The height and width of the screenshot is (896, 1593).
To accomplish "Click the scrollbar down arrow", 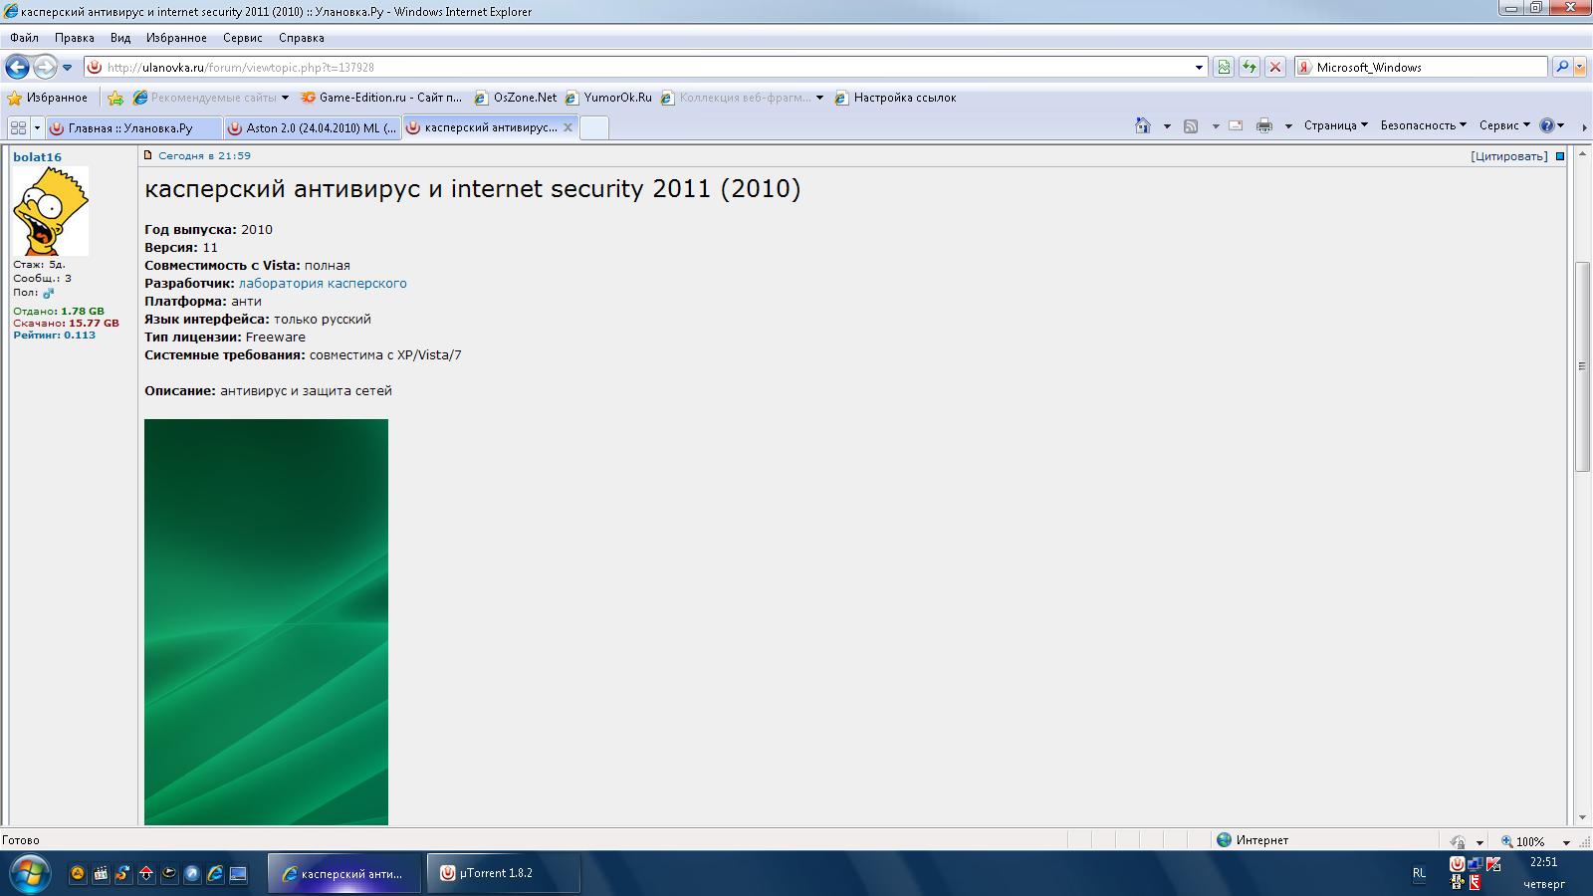I will click(x=1582, y=817).
